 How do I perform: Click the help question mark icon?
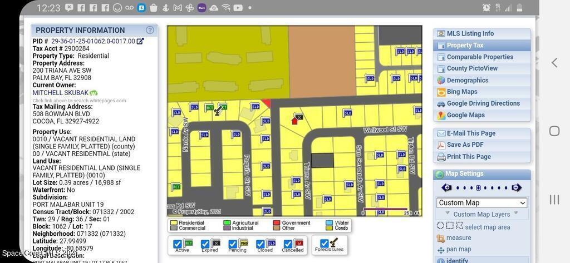point(150,30)
